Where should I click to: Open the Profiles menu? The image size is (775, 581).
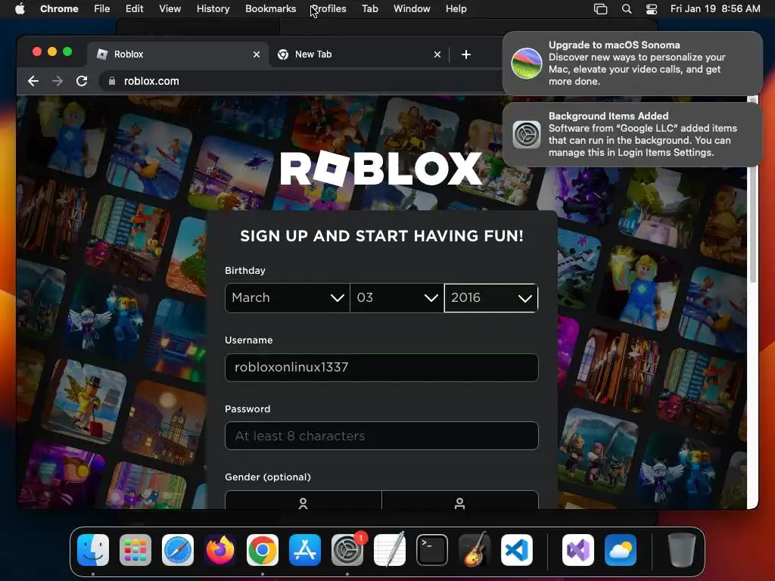(x=328, y=8)
